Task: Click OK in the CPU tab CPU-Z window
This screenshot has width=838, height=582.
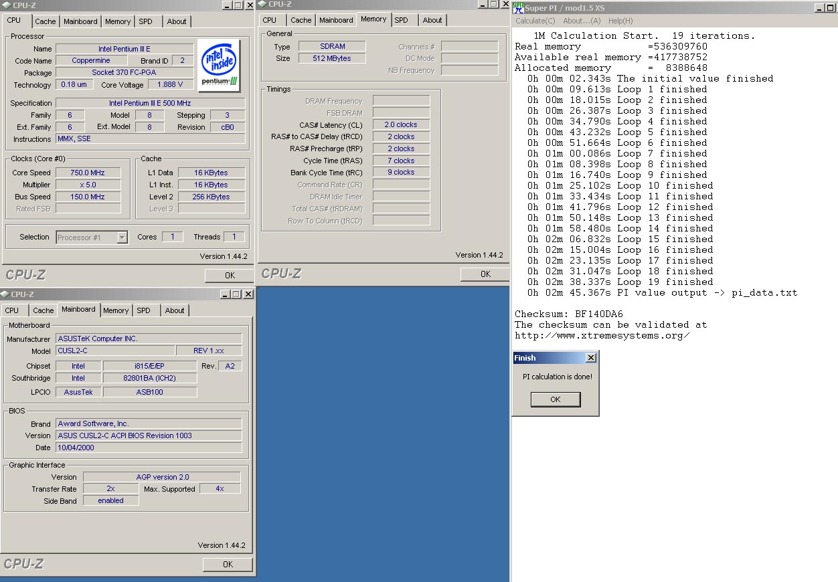Action: (230, 276)
